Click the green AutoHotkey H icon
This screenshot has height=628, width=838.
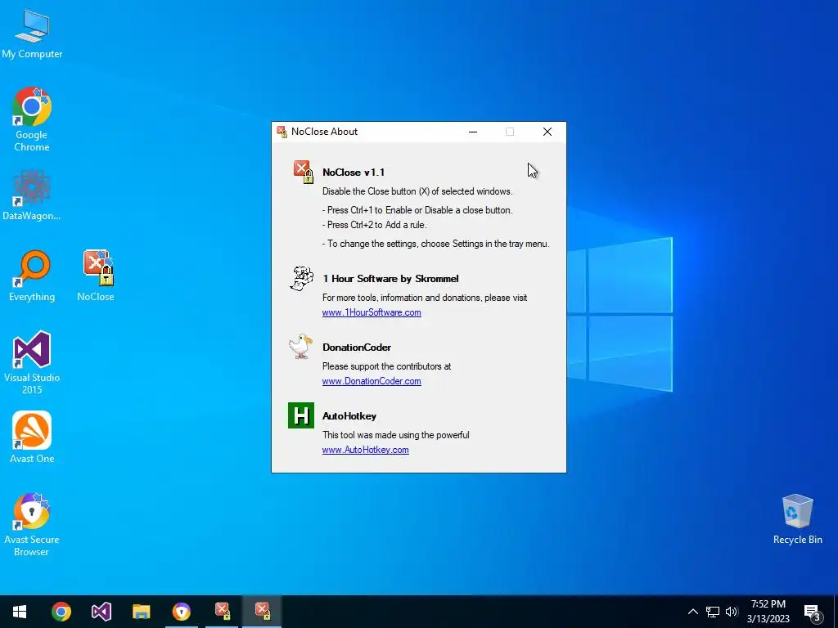coord(301,415)
